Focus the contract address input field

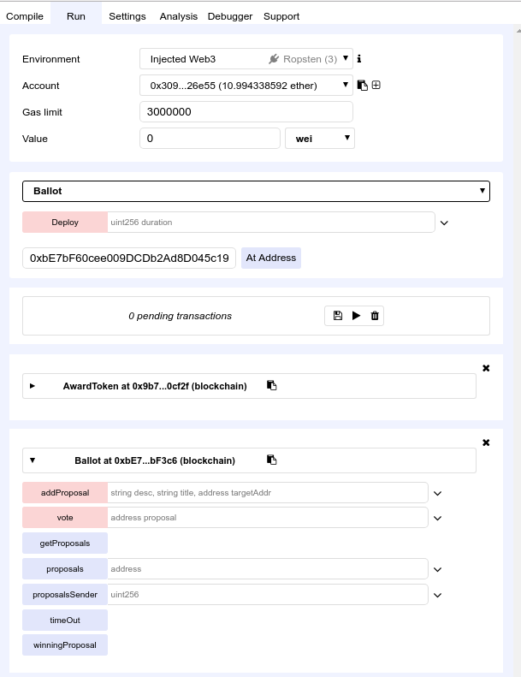(129, 258)
